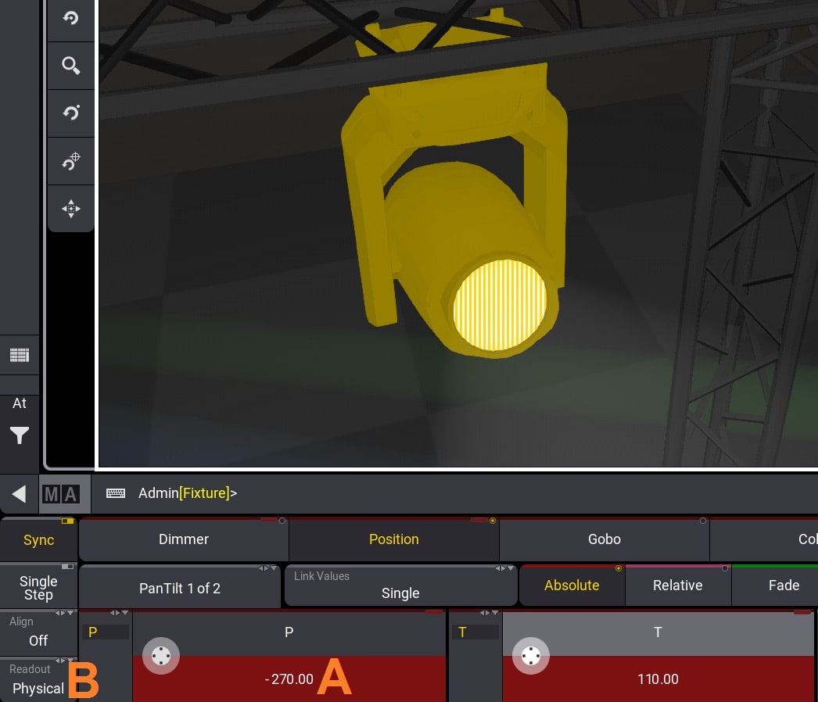The width and height of the screenshot is (818, 702).
Task: Click the magnifier zoom tool in 3D viewer
Action: 71,66
